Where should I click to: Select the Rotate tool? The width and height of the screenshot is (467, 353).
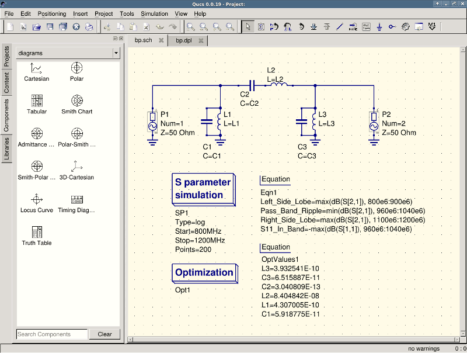click(x=301, y=27)
